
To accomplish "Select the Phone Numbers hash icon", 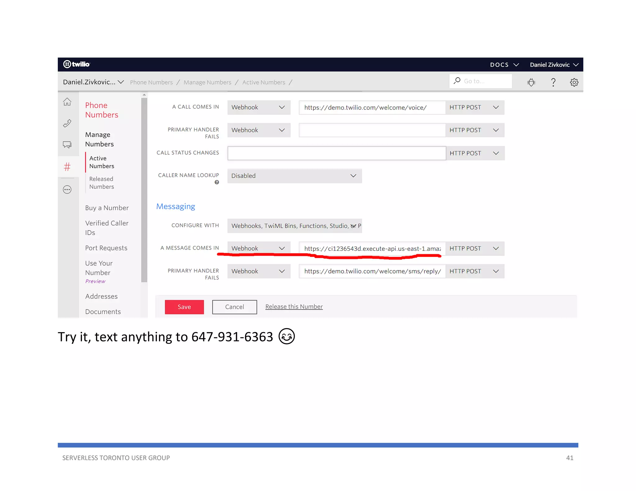I will (x=67, y=167).
